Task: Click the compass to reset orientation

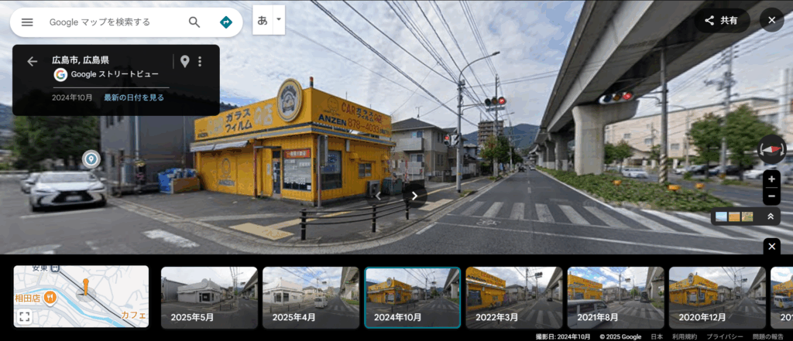Action: (x=771, y=147)
